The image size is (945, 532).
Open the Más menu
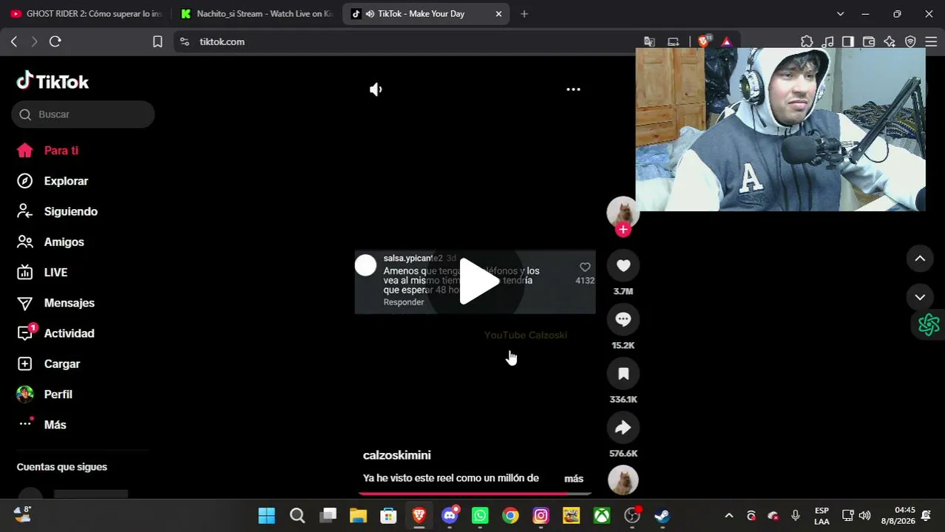coord(55,425)
